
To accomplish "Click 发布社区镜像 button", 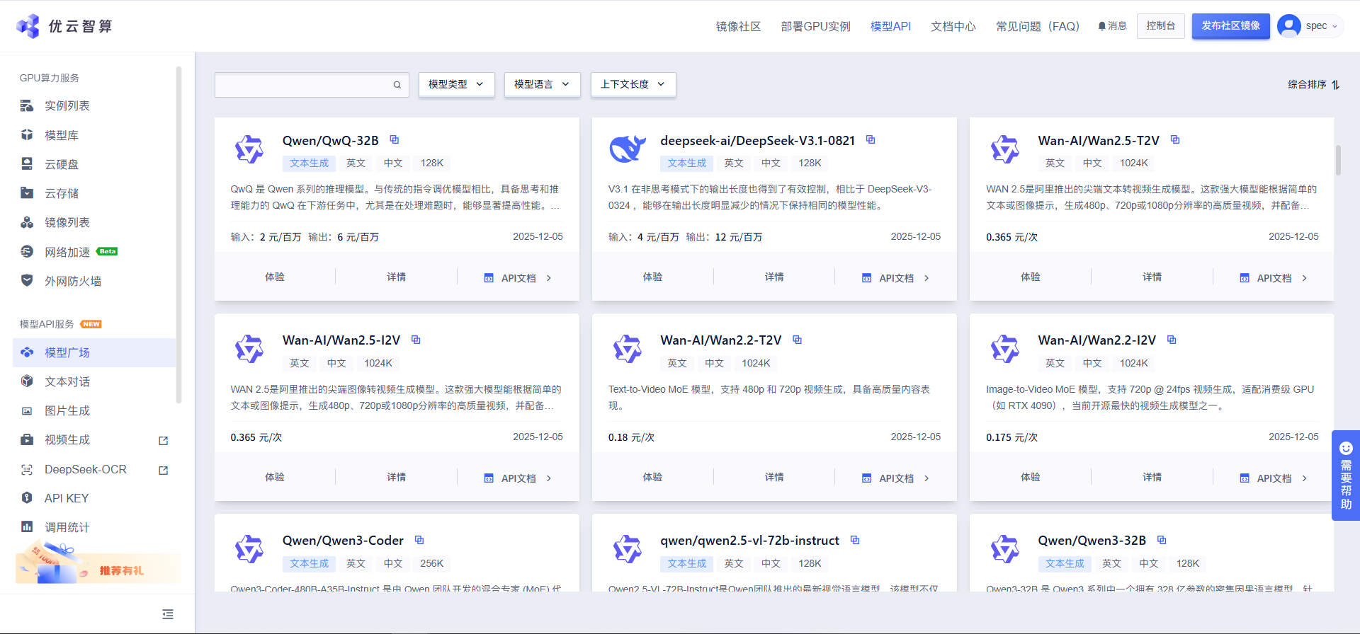I will tap(1230, 26).
